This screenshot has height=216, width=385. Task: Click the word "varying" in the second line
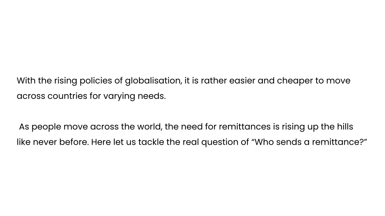pyautogui.click(x=119, y=96)
